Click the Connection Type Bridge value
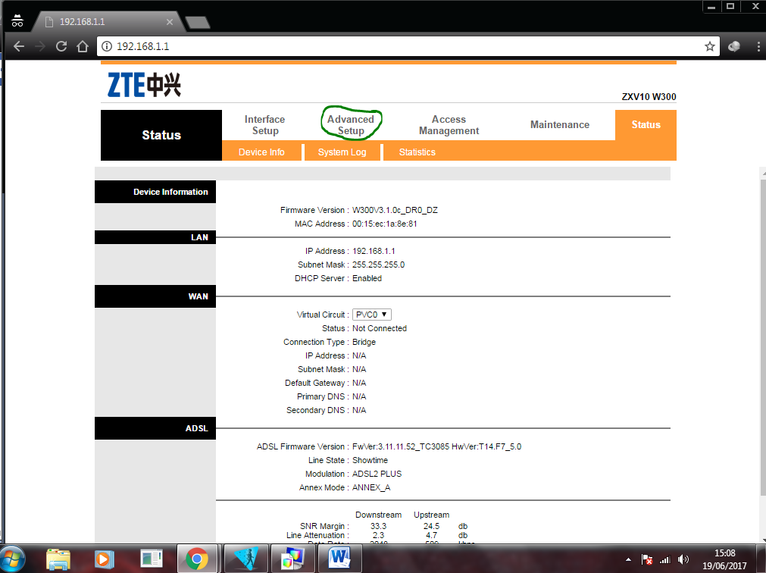The image size is (766, 573). pyautogui.click(x=364, y=342)
